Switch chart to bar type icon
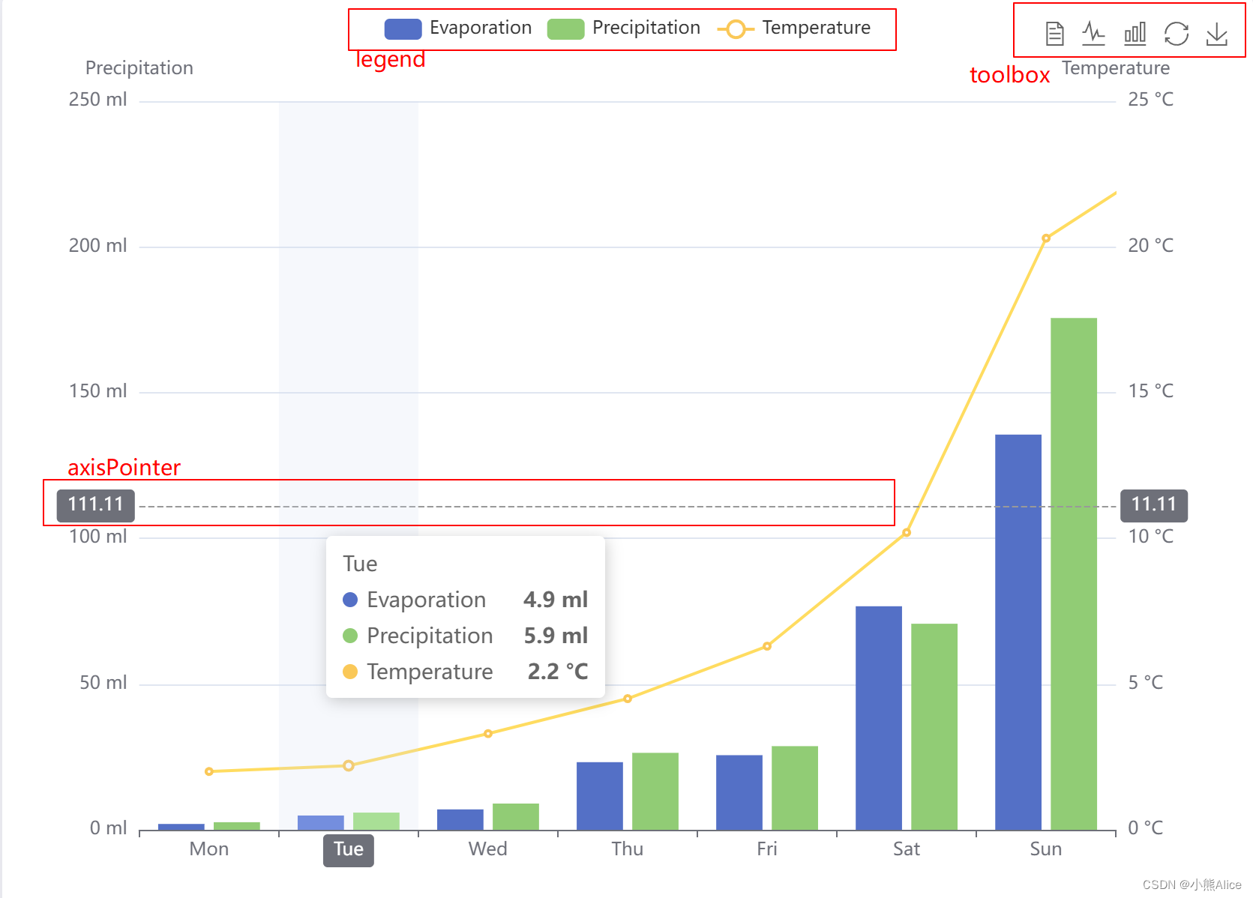This screenshot has width=1253, height=898. (1135, 34)
